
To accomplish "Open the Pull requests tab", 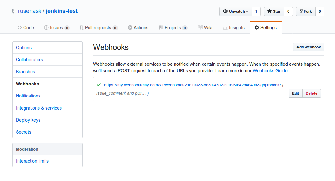I will coord(98,28).
